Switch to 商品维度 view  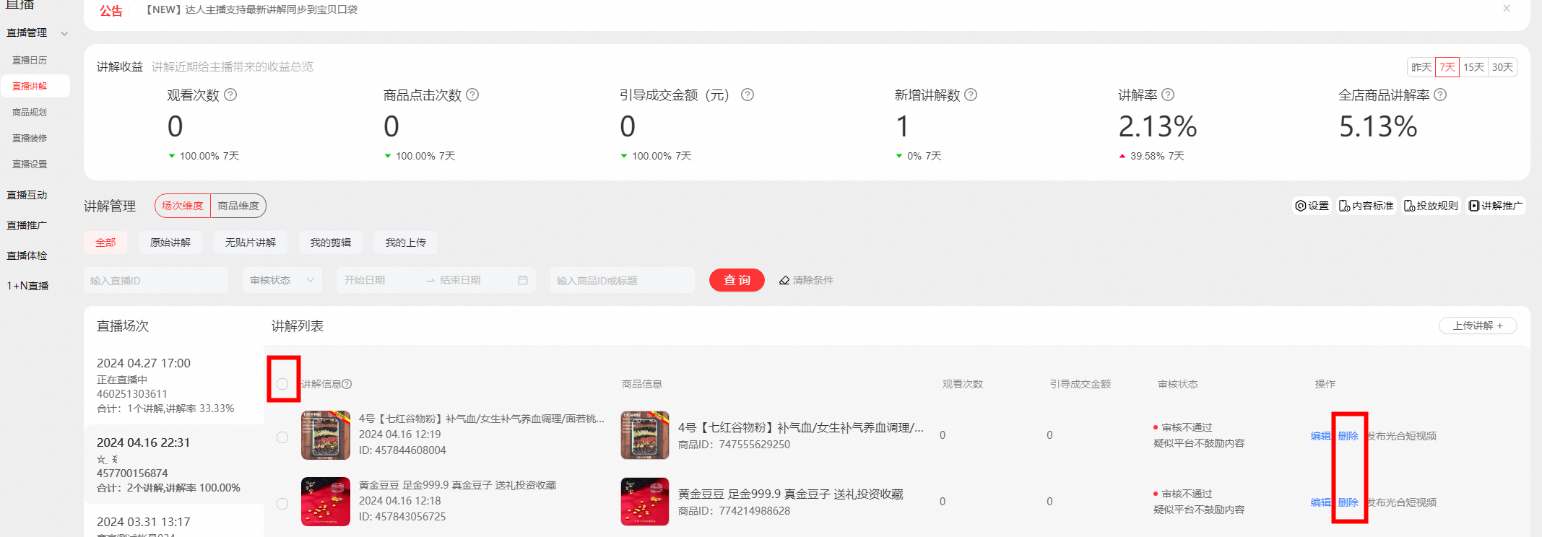coord(238,206)
